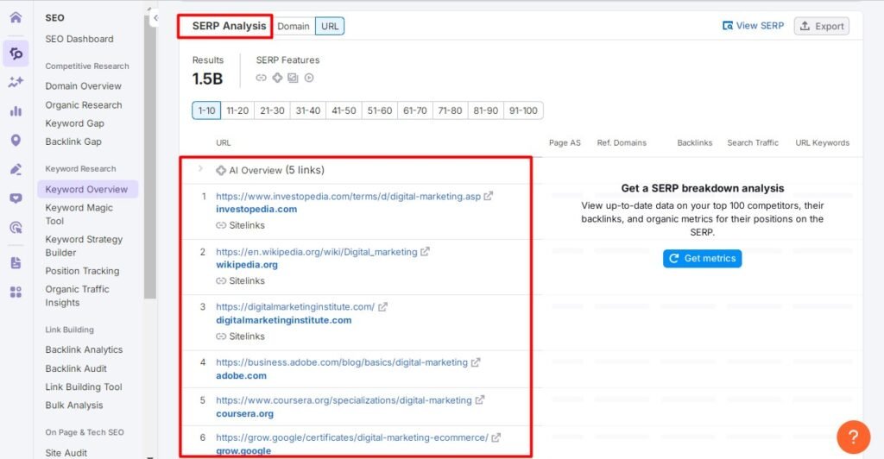Screen dimensions: 884x459
Task: Open the adobe.com domain link
Action: coord(242,375)
